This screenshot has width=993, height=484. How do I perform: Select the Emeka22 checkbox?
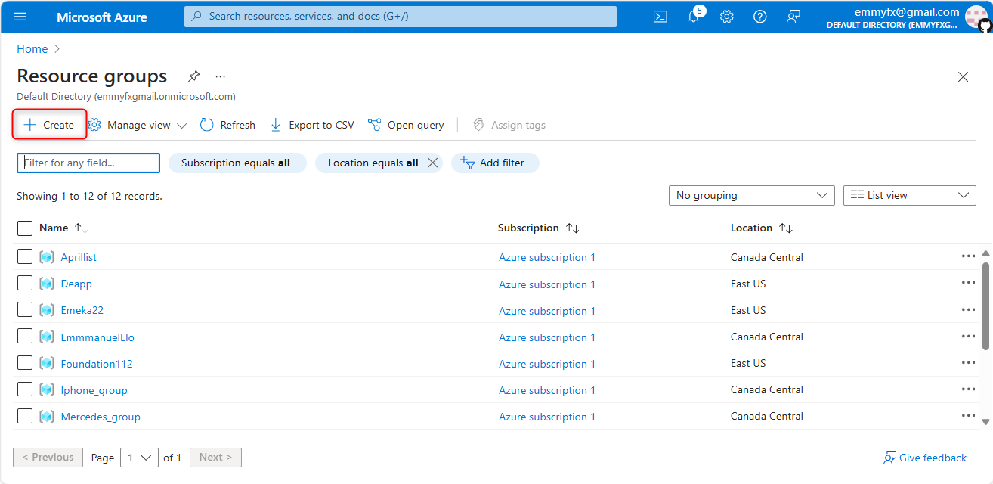pyautogui.click(x=25, y=310)
